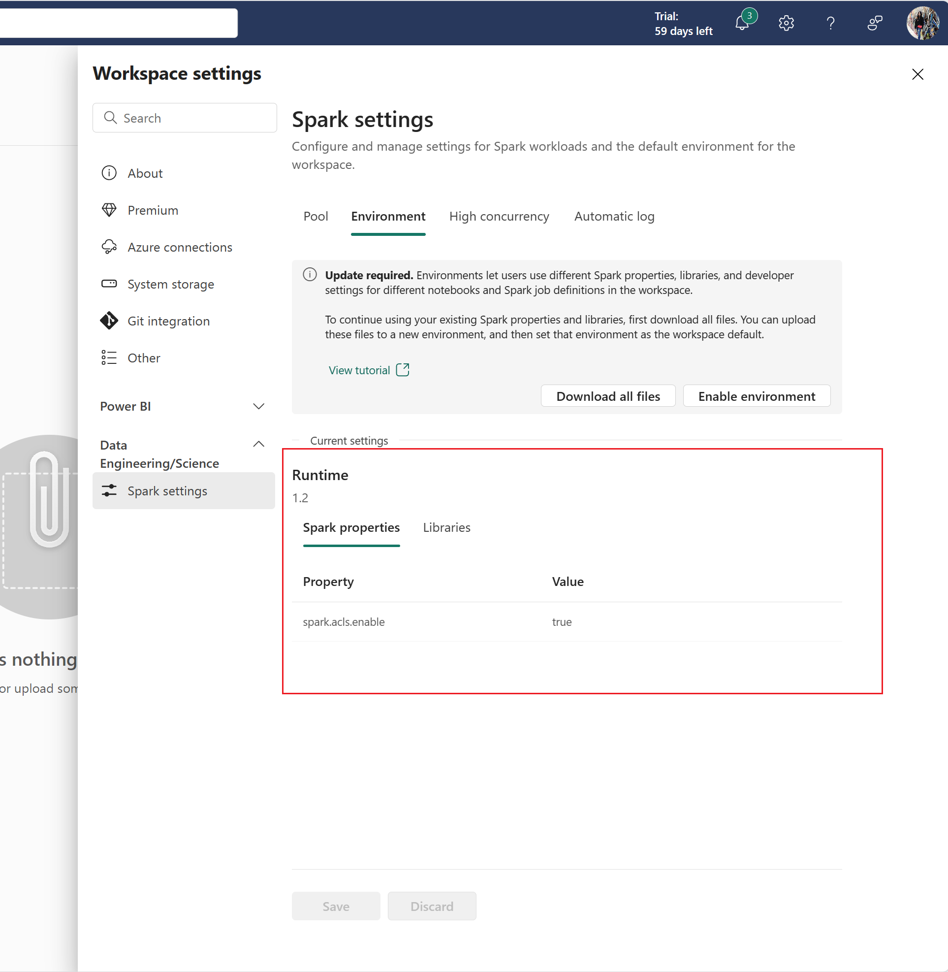Image resolution: width=948 pixels, height=972 pixels.
Task: Click the Download all files button
Action: click(x=608, y=395)
